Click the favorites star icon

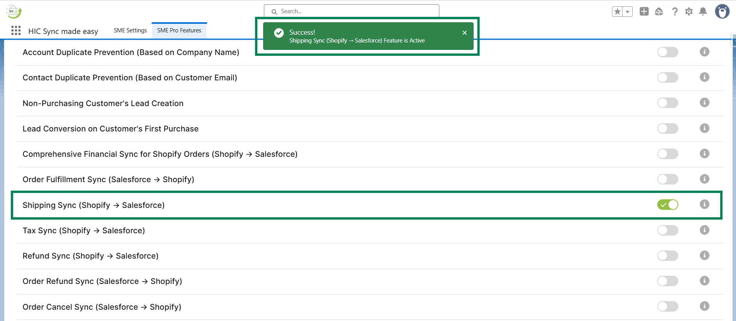pyautogui.click(x=617, y=12)
